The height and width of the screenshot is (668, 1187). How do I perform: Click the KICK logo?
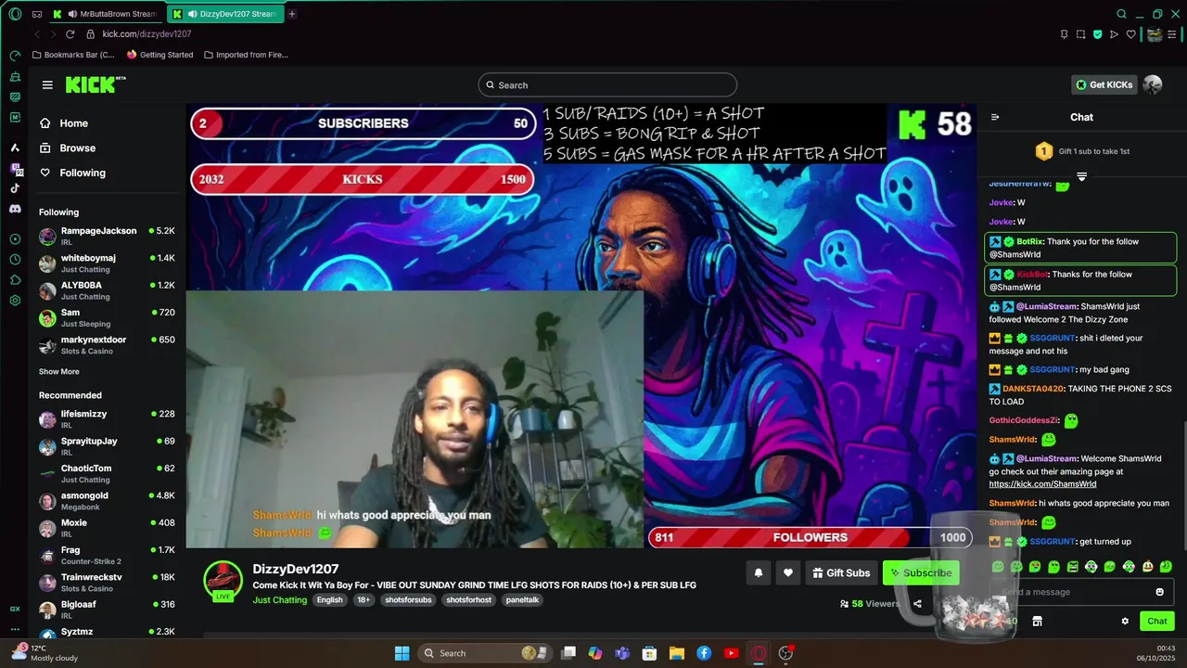95,84
